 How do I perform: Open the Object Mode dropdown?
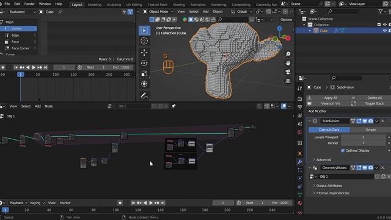[x=158, y=12]
